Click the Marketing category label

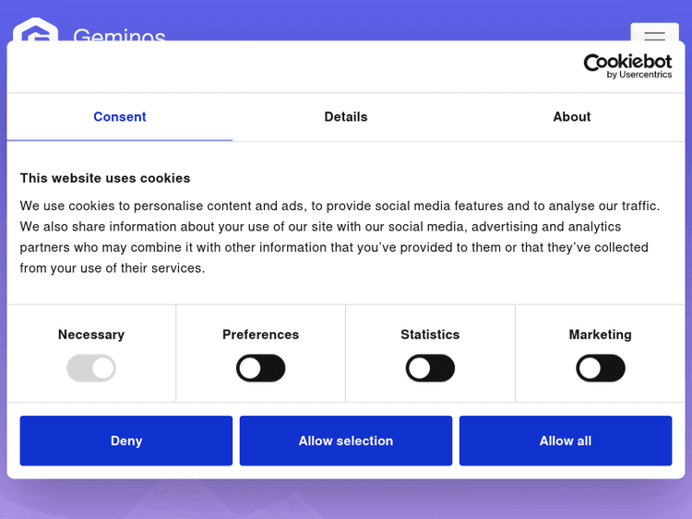(x=601, y=335)
